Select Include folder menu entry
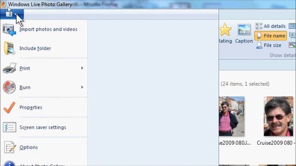The height and width of the screenshot is (166, 296). click(x=35, y=48)
